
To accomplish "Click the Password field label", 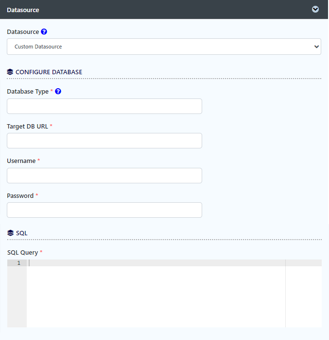I will [x=20, y=195].
